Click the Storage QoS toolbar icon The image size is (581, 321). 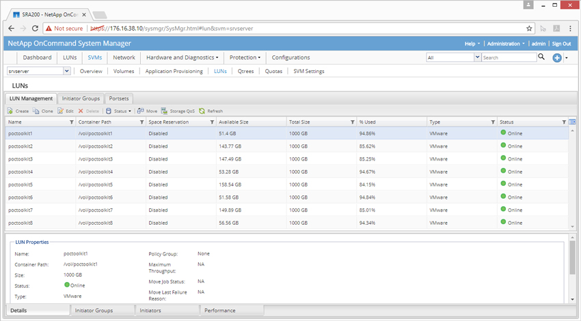(x=164, y=111)
